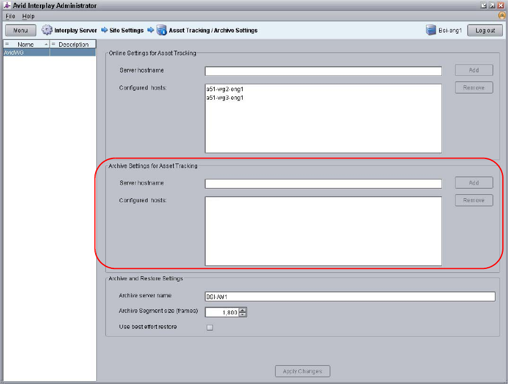Select host a51-wg2-eng1 in list
The height and width of the screenshot is (384, 508).
pos(225,89)
